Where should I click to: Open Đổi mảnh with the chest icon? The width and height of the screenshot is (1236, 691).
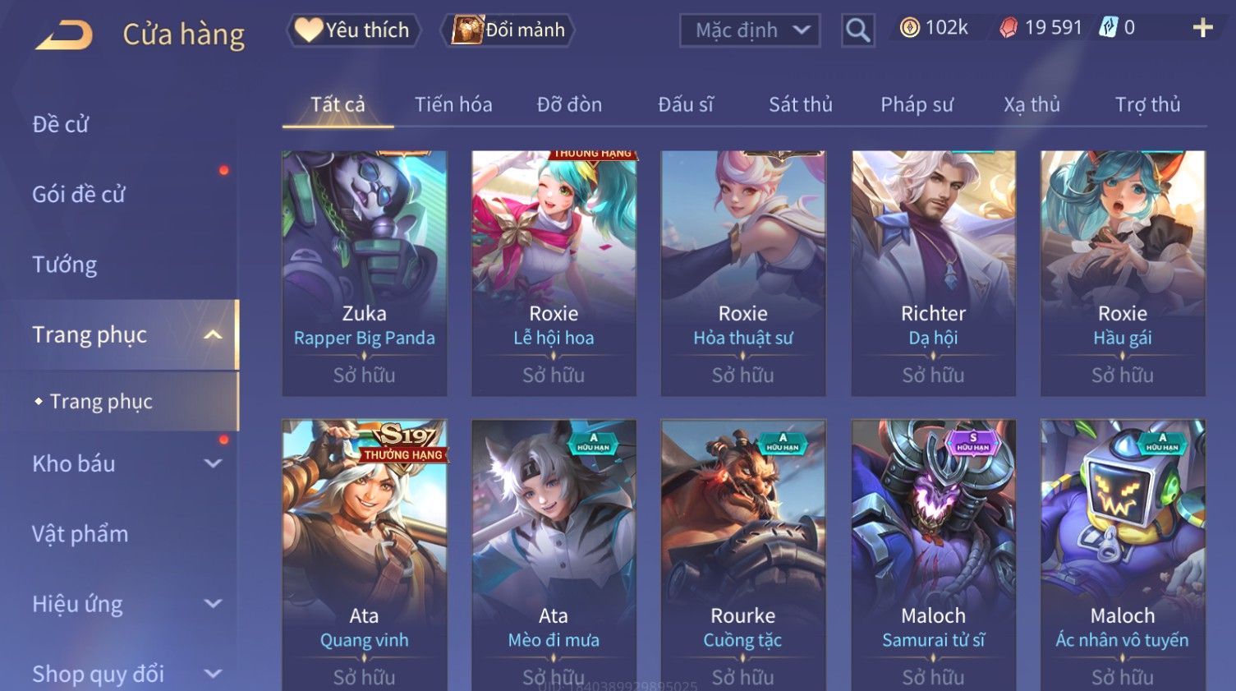coord(508,30)
